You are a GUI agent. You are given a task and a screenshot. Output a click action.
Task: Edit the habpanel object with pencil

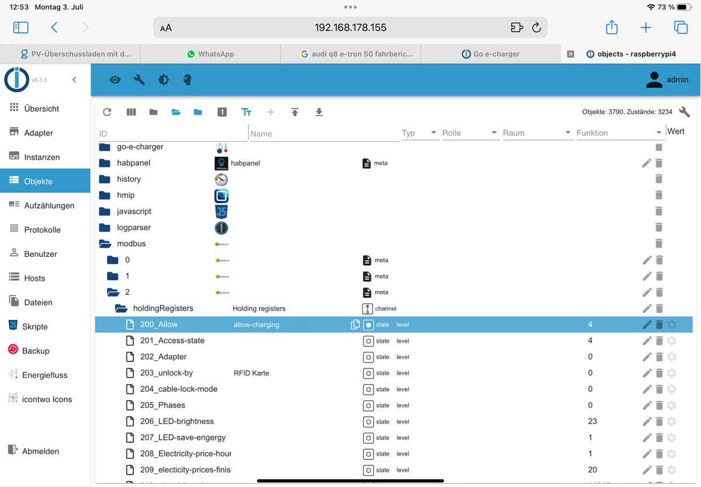point(647,164)
